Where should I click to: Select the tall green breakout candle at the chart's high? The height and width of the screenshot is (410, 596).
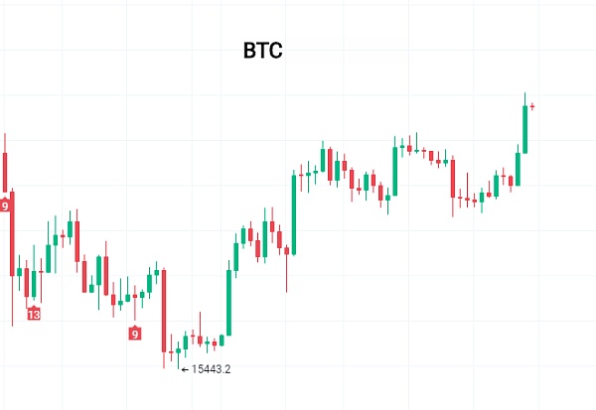tap(525, 127)
